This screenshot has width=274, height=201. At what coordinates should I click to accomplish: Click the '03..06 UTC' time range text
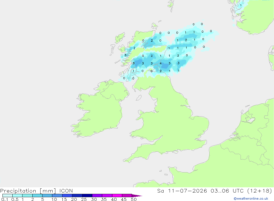(227, 191)
